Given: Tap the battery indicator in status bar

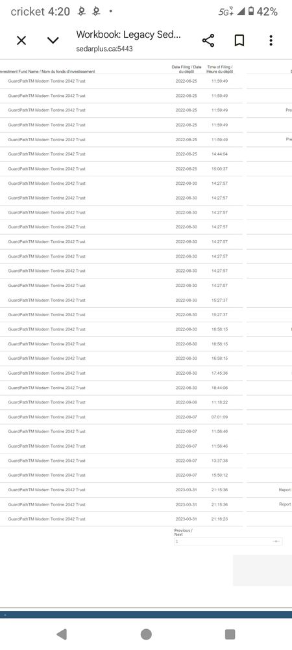Looking at the screenshot, I should pos(251,12).
